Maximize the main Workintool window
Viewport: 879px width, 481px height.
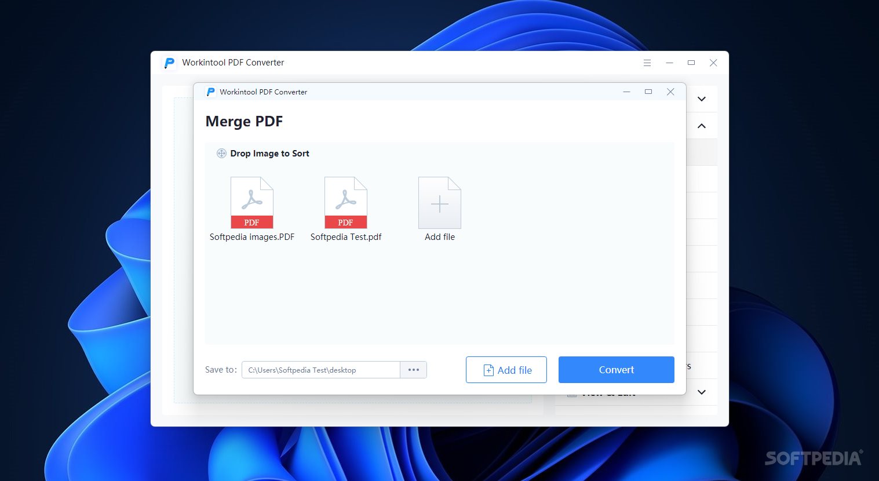click(691, 63)
